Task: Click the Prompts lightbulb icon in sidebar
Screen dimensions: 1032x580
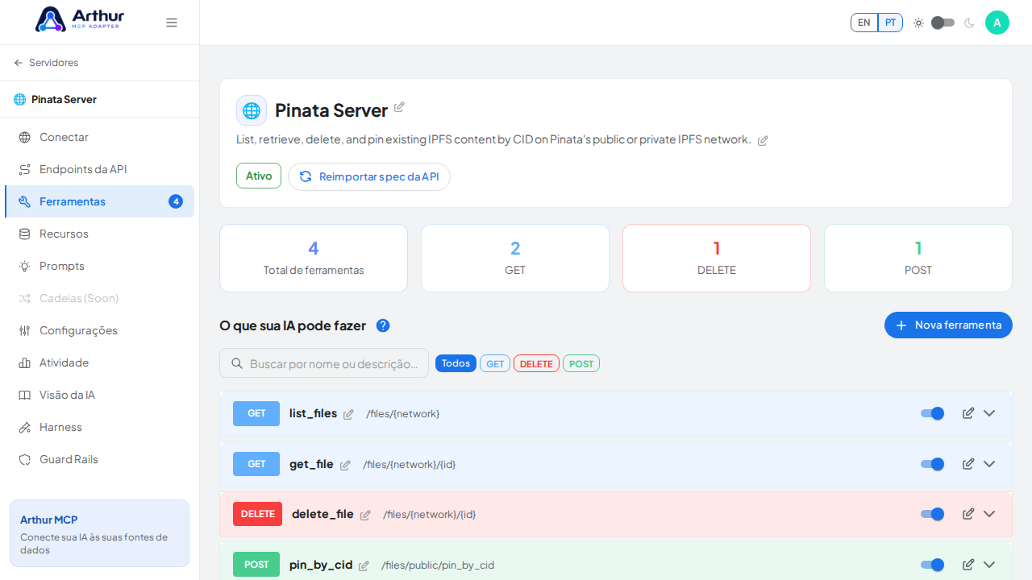Action: pos(25,266)
